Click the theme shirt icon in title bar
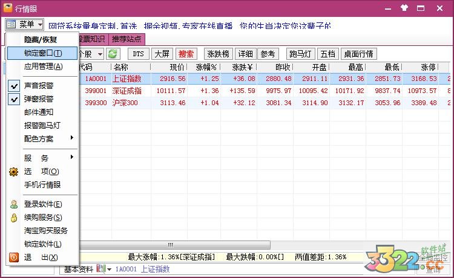Image resolution: width=454 pixels, height=278 pixels. [404, 8]
